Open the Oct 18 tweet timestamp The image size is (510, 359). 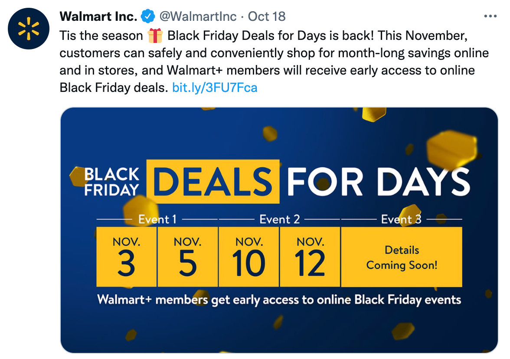click(x=267, y=16)
